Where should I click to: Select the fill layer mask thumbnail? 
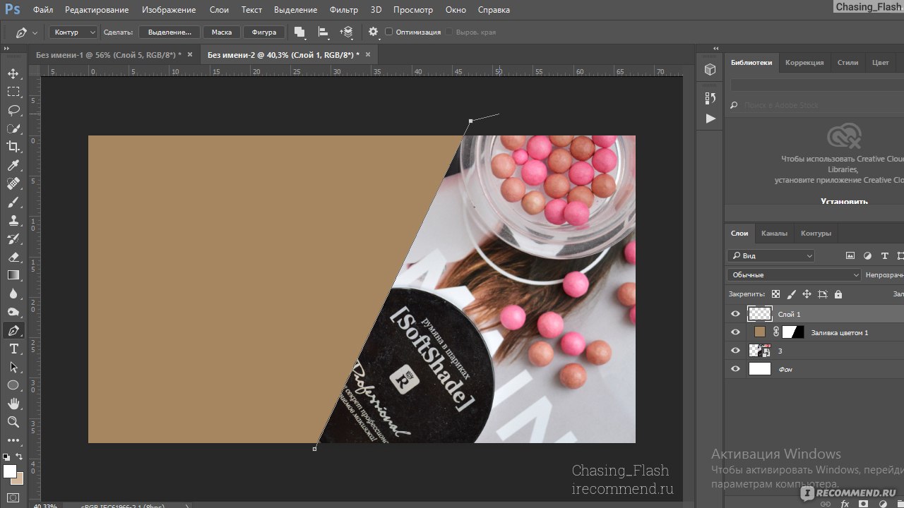coord(793,332)
